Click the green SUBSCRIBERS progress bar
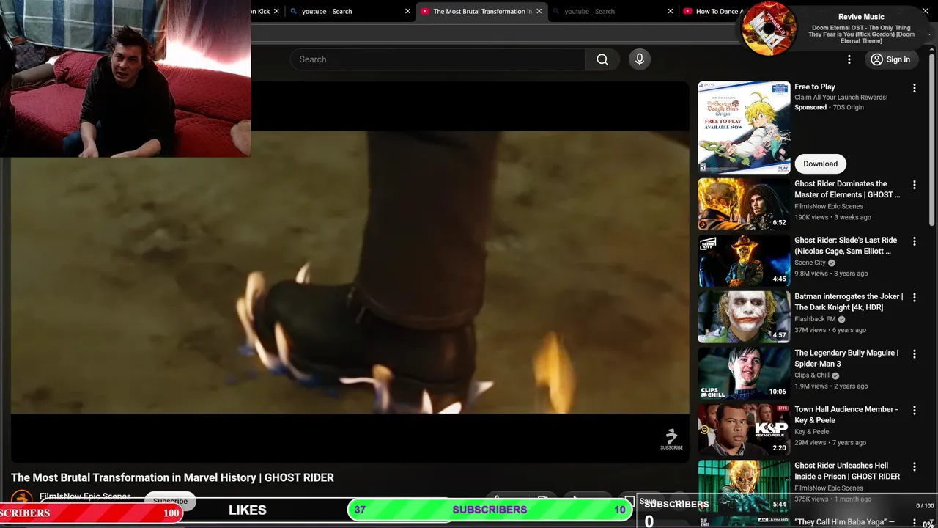The height and width of the screenshot is (528, 938). (490, 510)
